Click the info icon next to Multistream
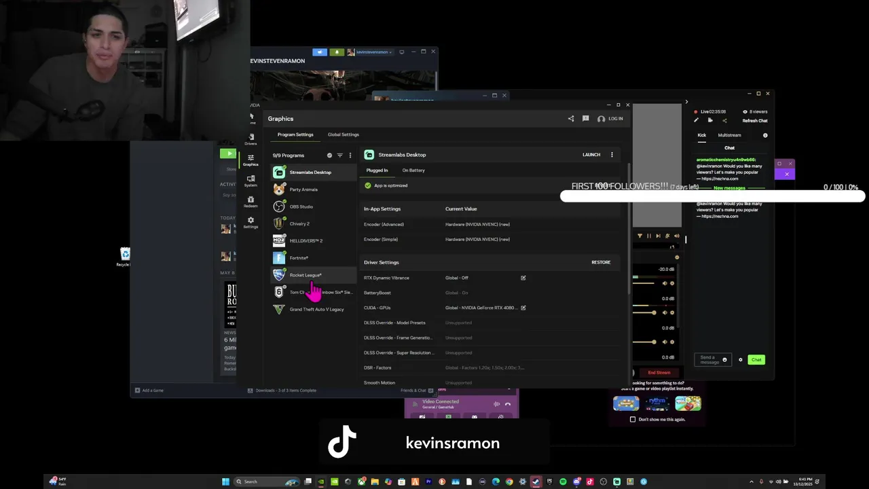 pyautogui.click(x=765, y=135)
